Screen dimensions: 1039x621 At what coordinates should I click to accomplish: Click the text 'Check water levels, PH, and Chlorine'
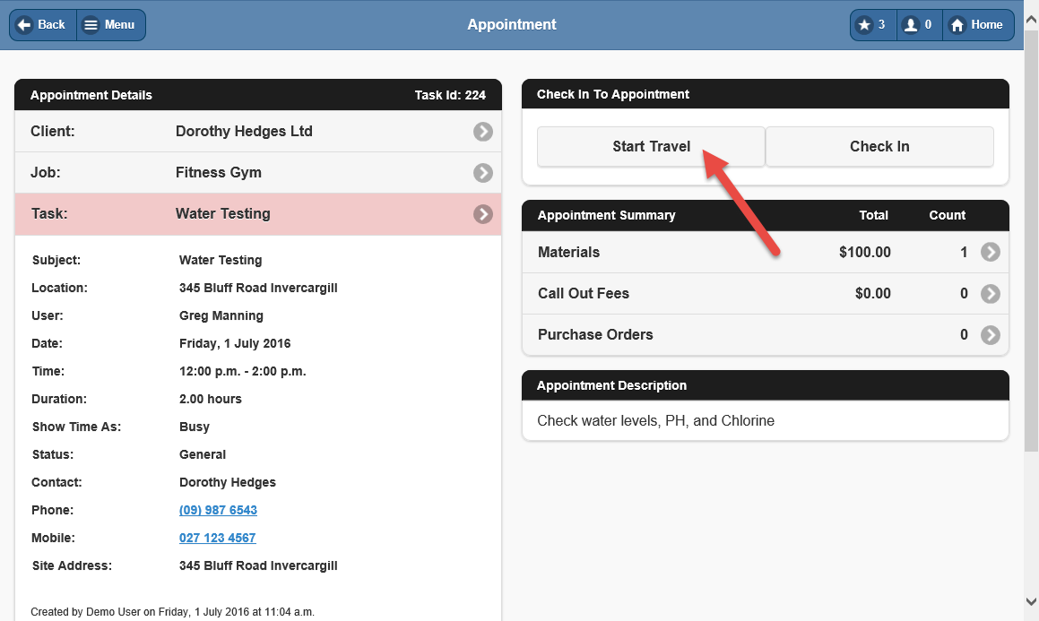(655, 420)
